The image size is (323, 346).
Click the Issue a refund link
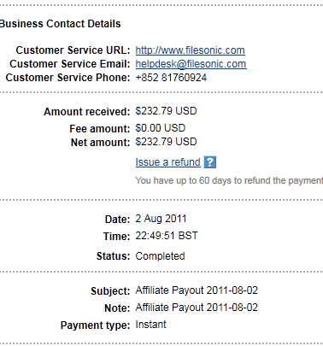[x=168, y=162]
